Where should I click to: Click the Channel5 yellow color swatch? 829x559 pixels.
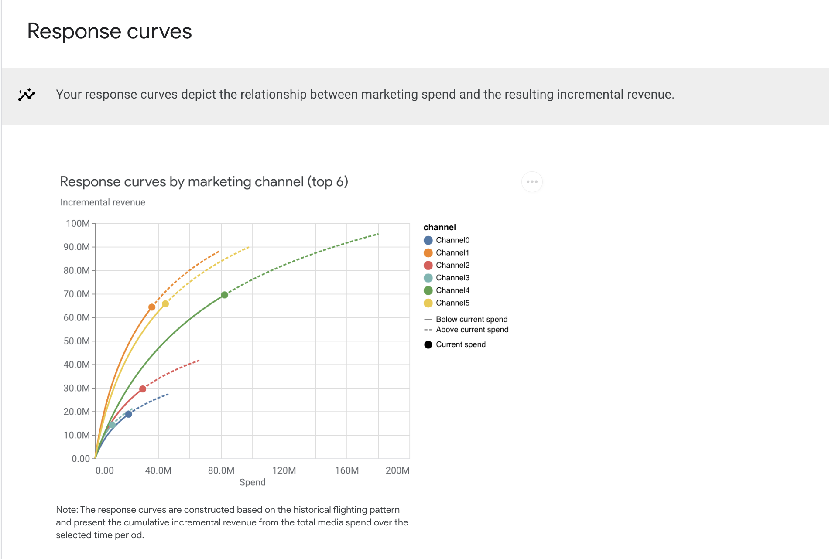(x=428, y=303)
